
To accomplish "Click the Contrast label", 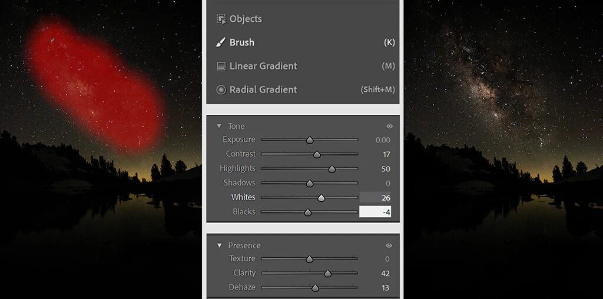I will [241, 154].
